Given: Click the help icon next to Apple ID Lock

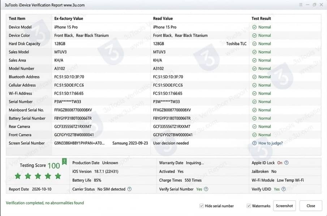Looking at the screenshot, I should (x=287, y=163).
